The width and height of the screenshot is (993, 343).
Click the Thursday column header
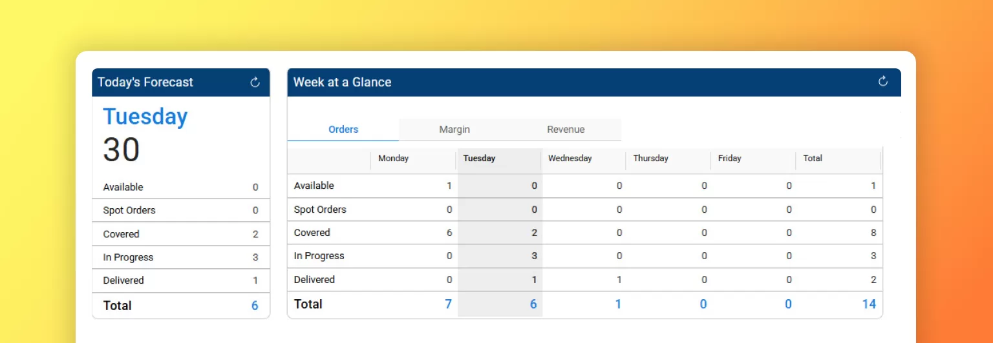pyautogui.click(x=650, y=159)
